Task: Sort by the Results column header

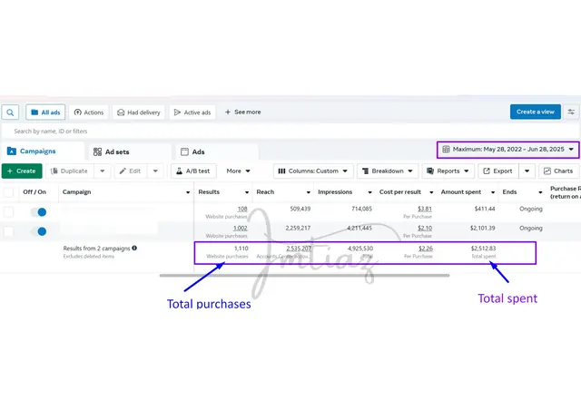Action: pyautogui.click(x=223, y=192)
